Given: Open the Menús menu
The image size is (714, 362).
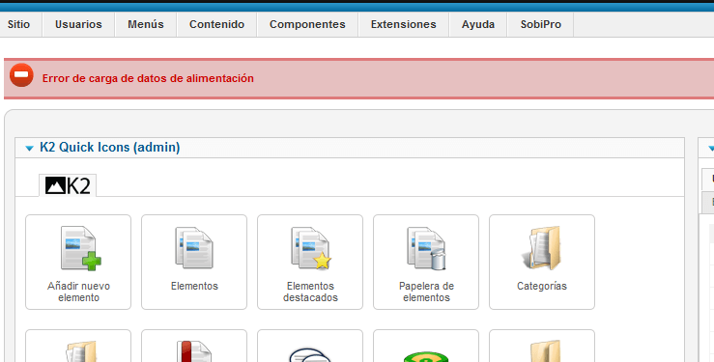Looking at the screenshot, I should 146,24.
